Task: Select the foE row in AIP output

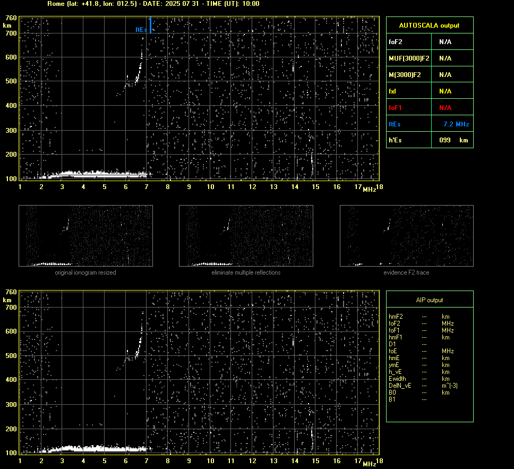Action: point(421,351)
